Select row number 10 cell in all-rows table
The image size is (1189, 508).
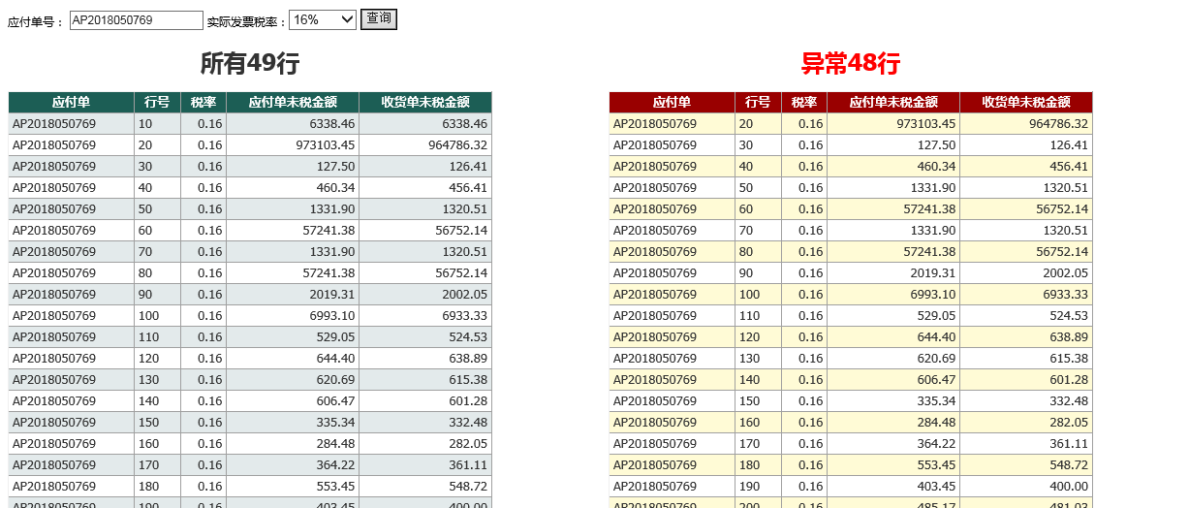(x=157, y=124)
